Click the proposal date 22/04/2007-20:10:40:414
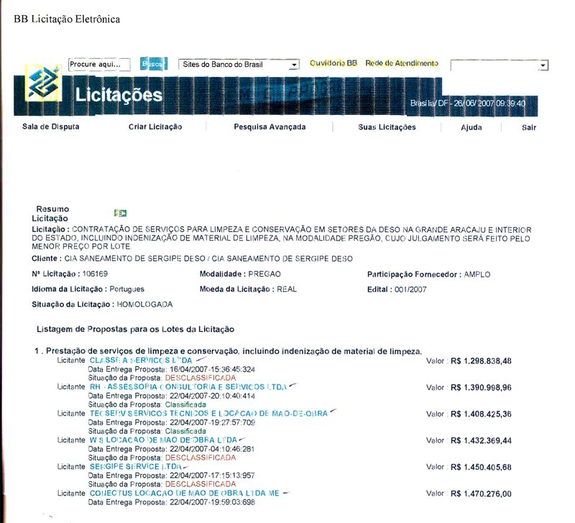 [212, 396]
